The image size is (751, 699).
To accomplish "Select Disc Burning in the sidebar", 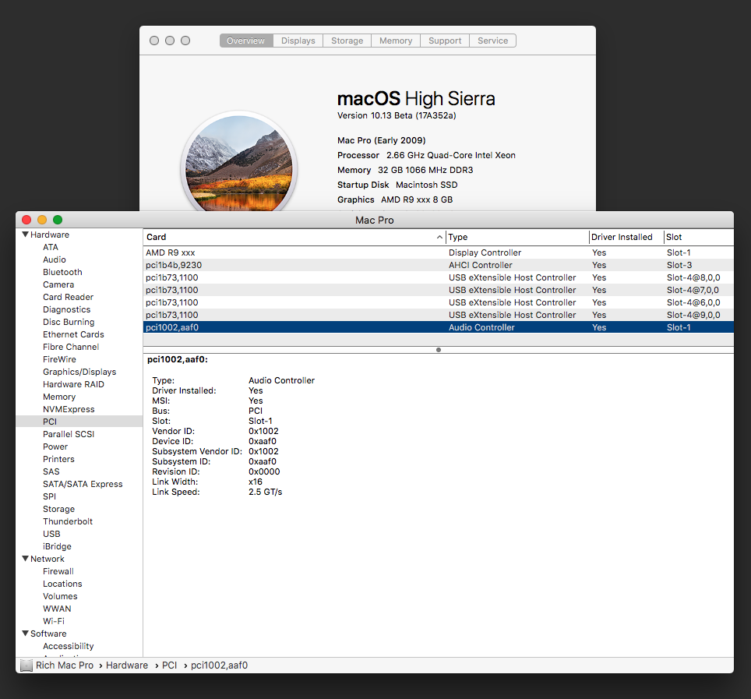I will (x=69, y=322).
